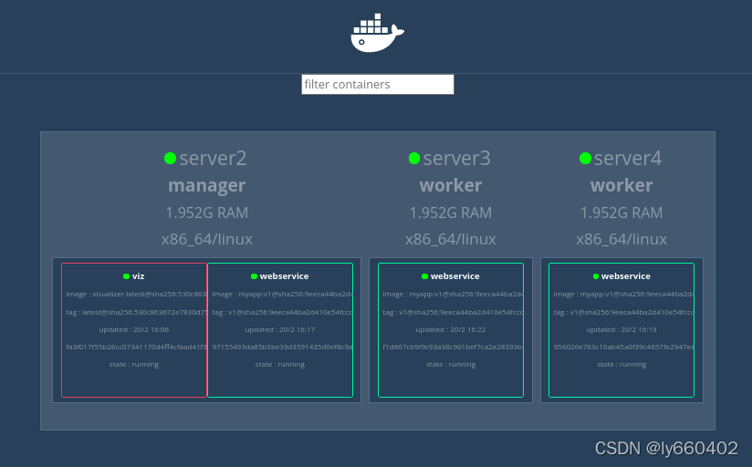The height and width of the screenshot is (467, 752).
Task: Select the server4 node name
Action: pyautogui.click(x=627, y=158)
